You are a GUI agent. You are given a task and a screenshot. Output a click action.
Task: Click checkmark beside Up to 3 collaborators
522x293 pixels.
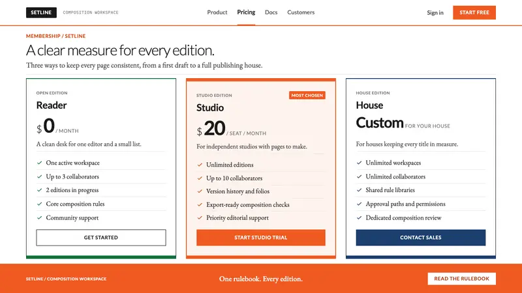click(x=39, y=176)
